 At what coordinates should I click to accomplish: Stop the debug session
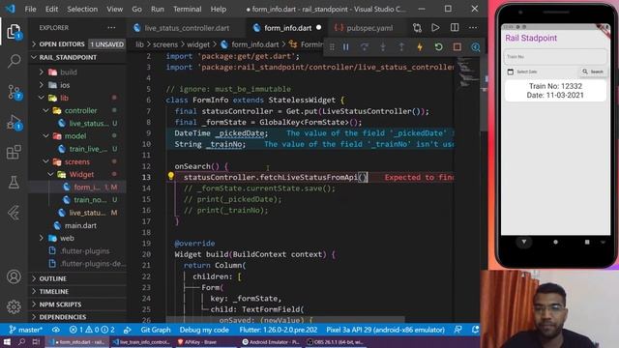(x=457, y=47)
